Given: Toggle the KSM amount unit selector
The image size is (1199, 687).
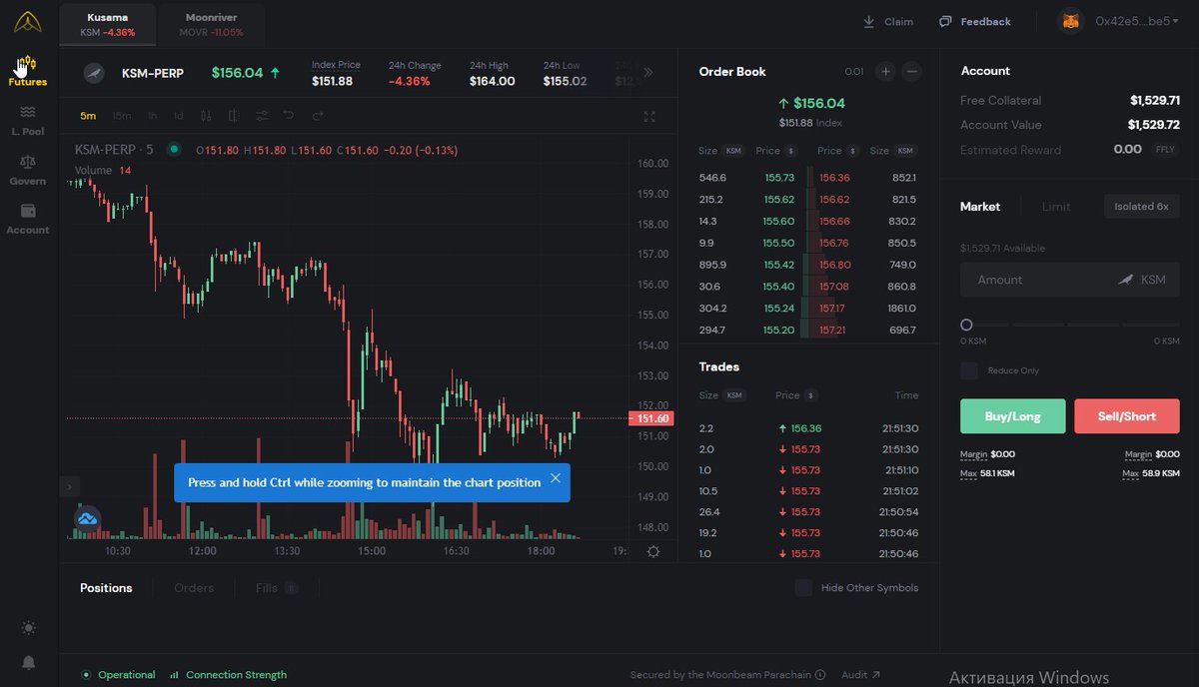Looking at the screenshot, I should [1141, 280].
